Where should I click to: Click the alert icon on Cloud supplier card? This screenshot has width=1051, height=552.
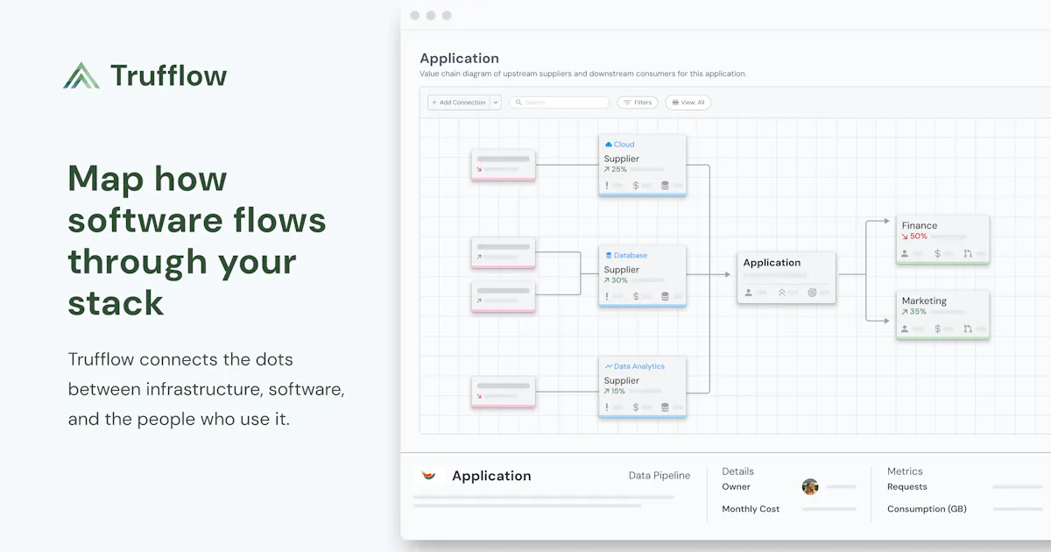(606, 186)
